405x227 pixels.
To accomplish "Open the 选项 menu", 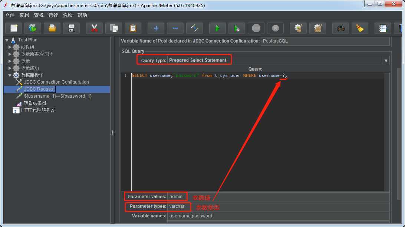I will pyautogui.click(x=67, y=15).
